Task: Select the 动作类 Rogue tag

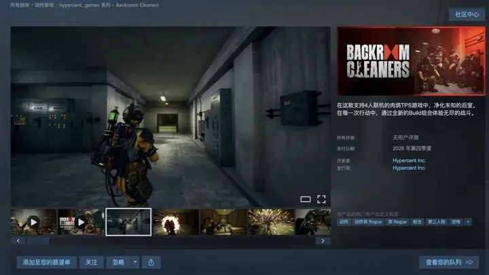Action: coord(368,222)
